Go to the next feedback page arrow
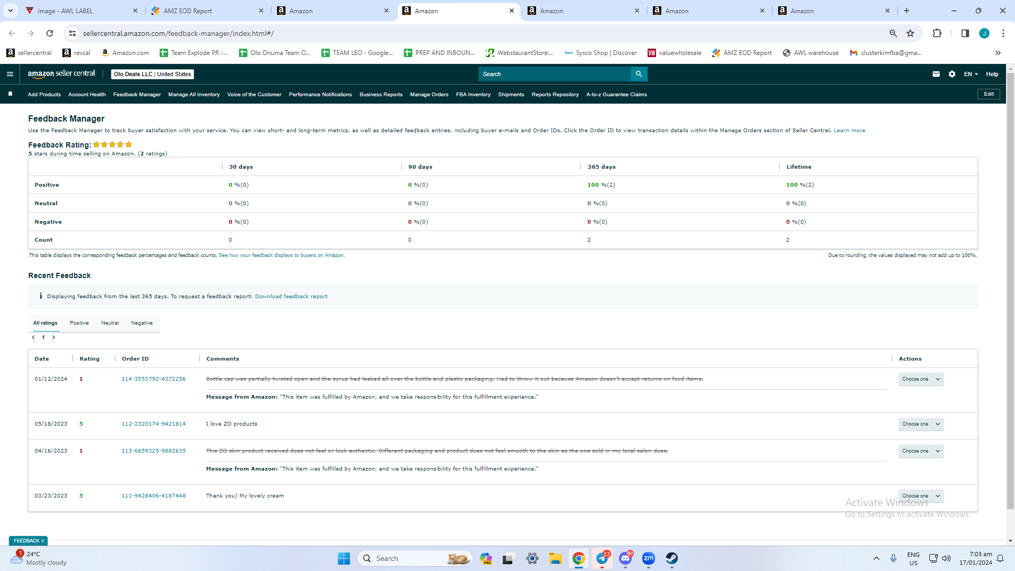Viewport: 1015px width, 571px height. coord(53,337)
